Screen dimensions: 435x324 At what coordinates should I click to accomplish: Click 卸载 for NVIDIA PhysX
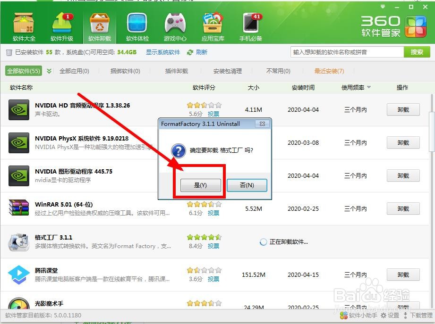(403, 142)
